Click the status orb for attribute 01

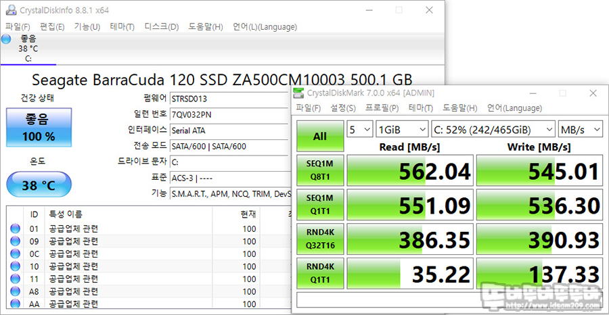[15, 228]
